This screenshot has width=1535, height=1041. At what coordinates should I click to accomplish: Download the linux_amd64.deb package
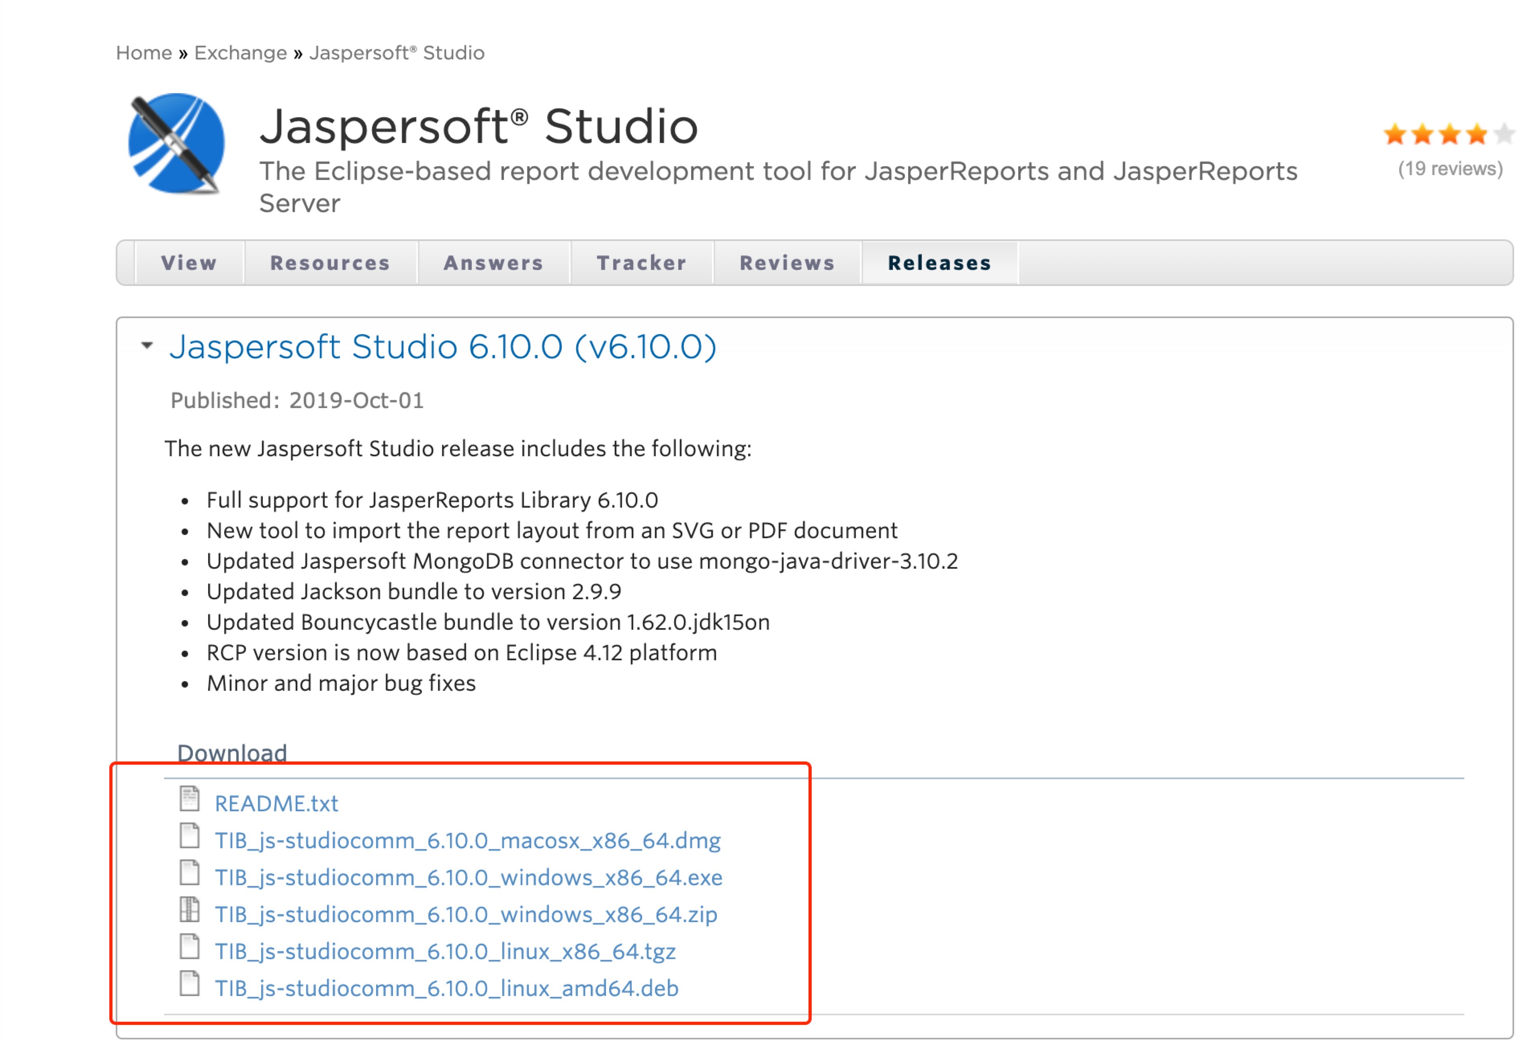coord(446,988)
